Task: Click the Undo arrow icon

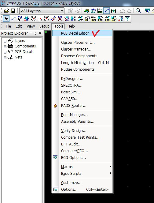Action: (122, 11)
